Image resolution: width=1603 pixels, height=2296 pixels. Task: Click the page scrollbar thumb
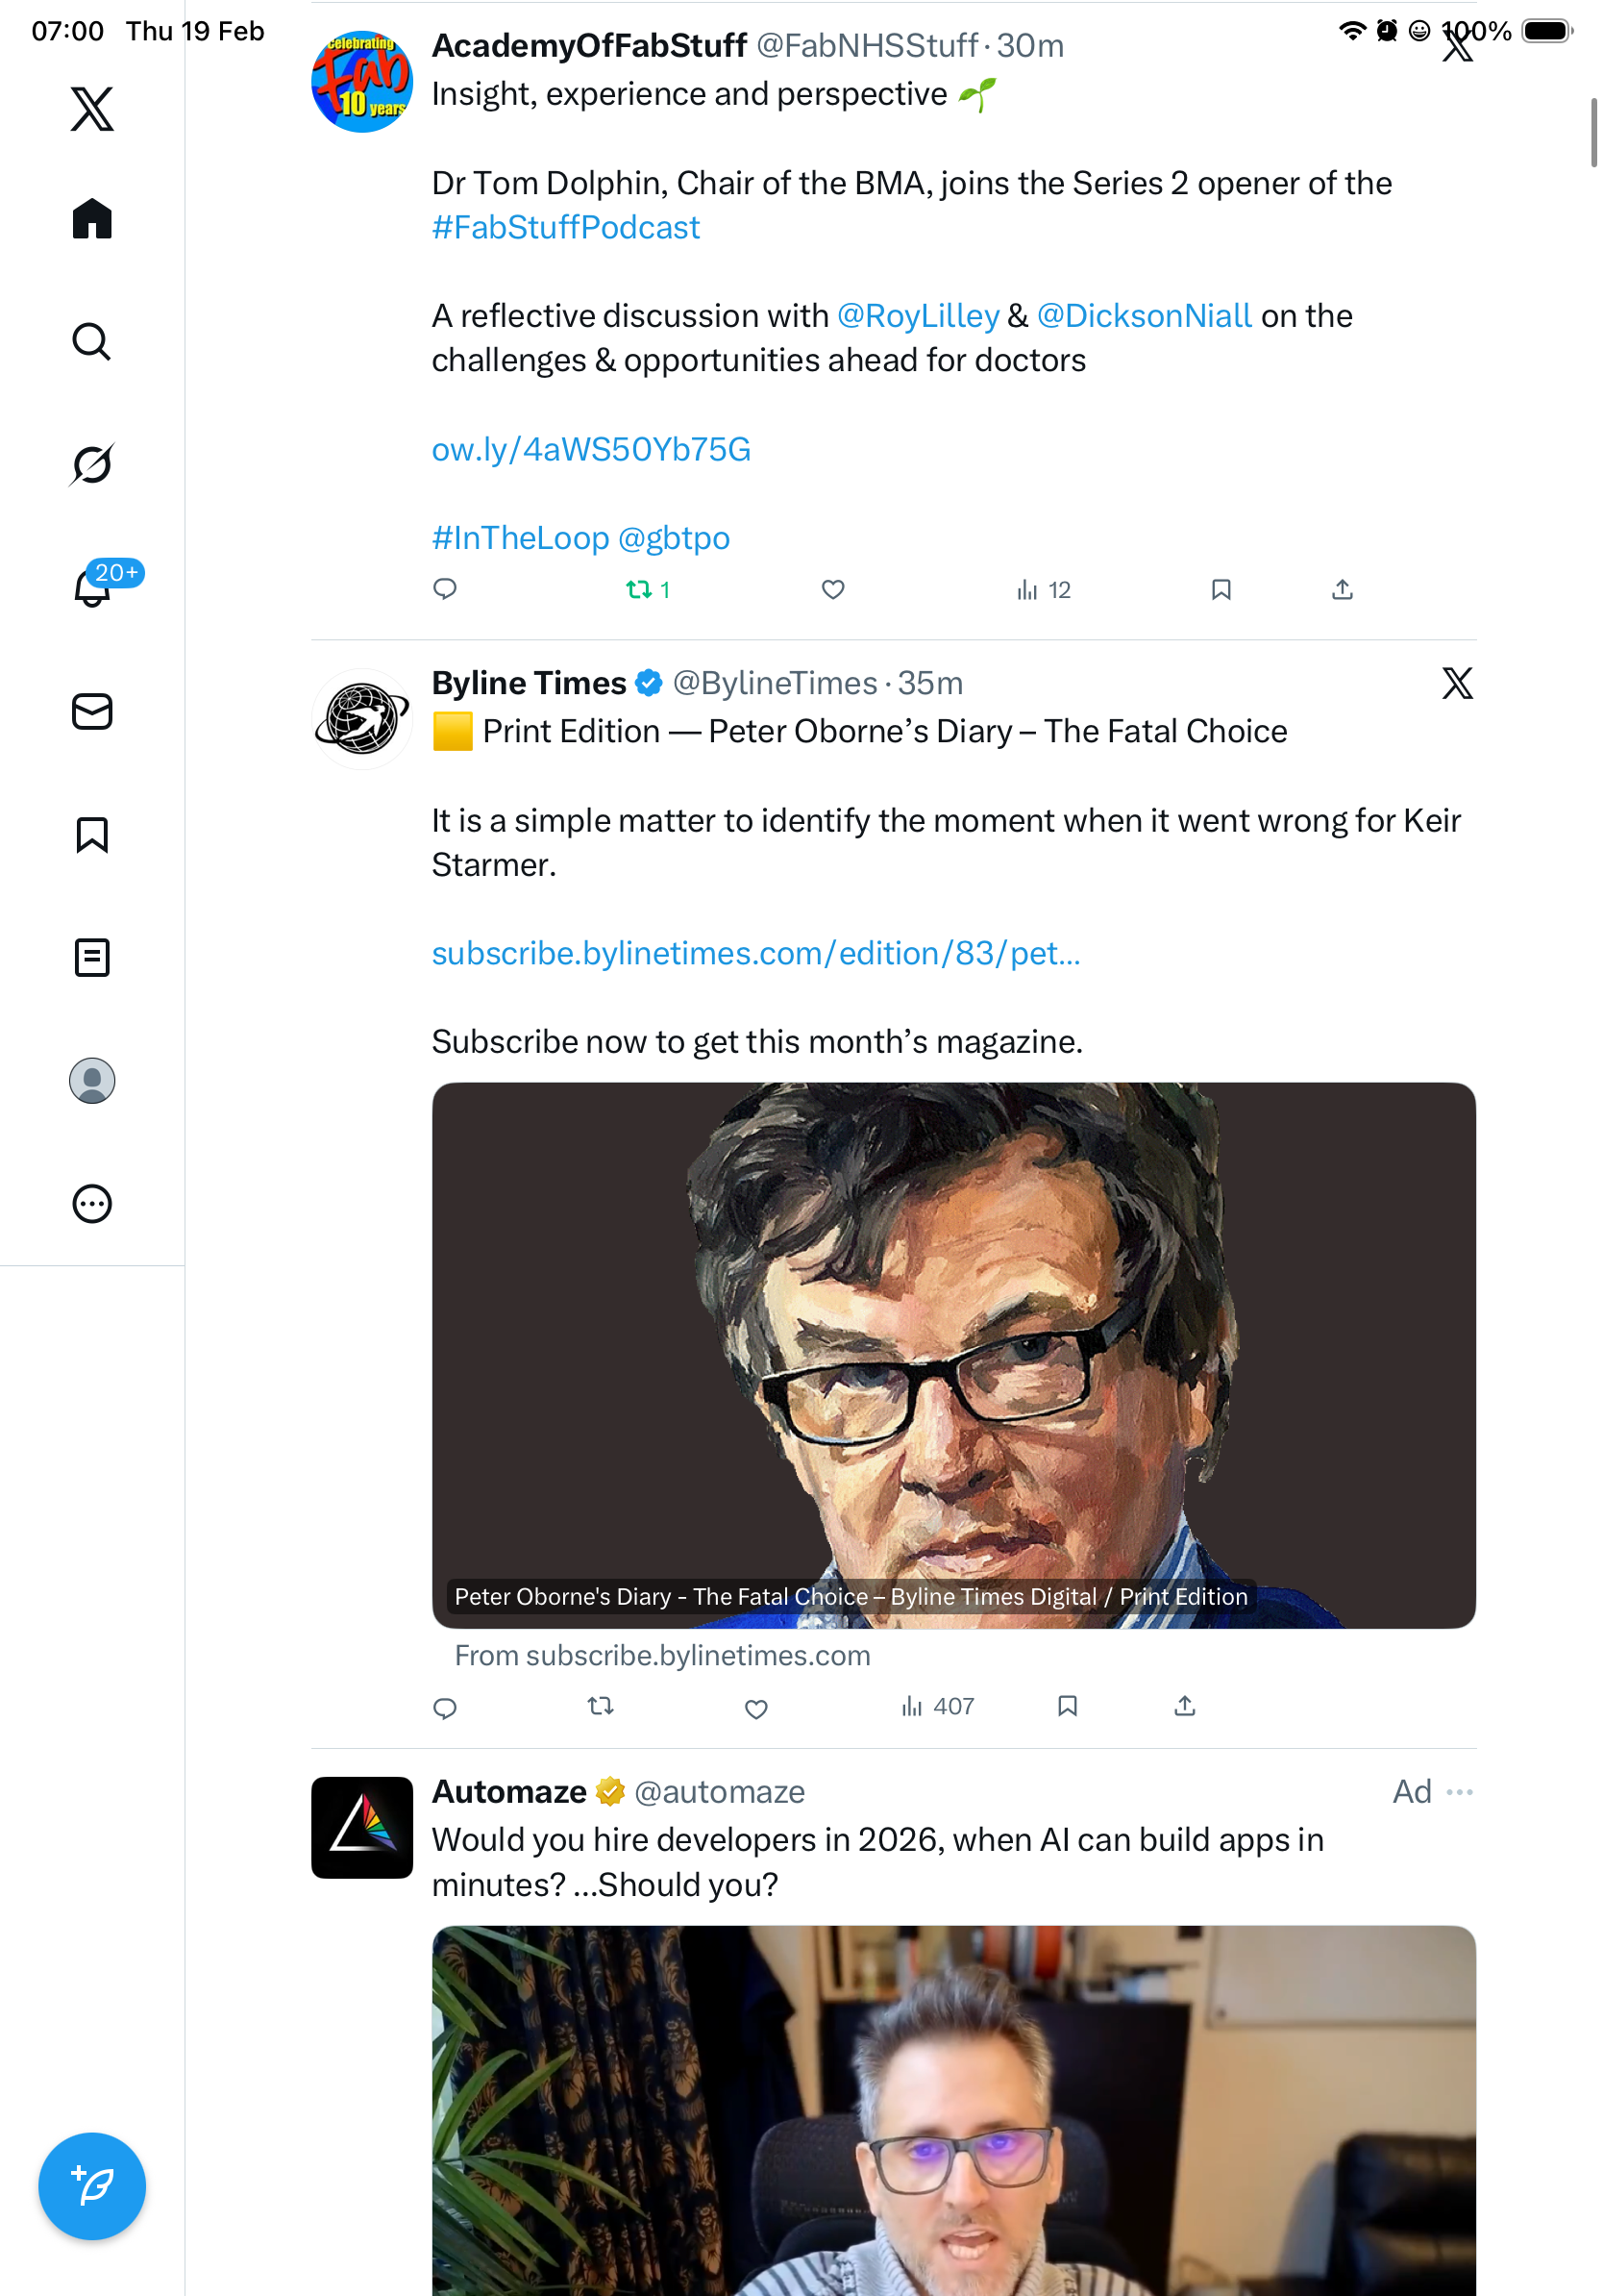pyautogui.click(x=1594, y=133)
